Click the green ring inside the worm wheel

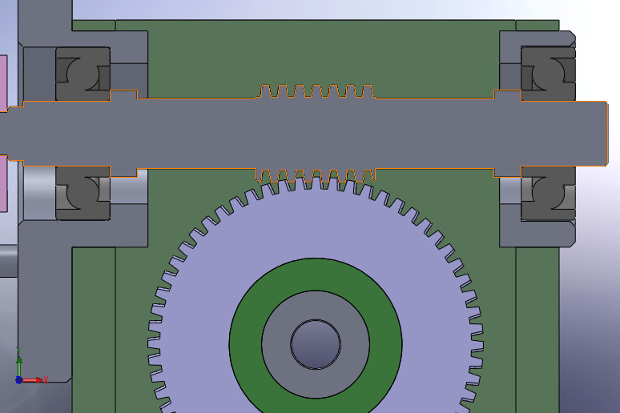coord(246,343)
